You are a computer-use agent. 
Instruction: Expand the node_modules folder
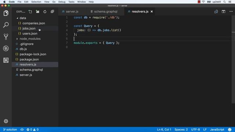(30, 39)
